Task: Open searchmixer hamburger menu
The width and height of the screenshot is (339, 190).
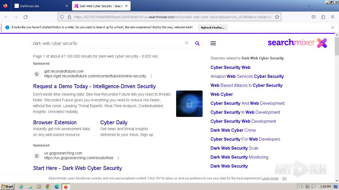Action: click(213, 43)
